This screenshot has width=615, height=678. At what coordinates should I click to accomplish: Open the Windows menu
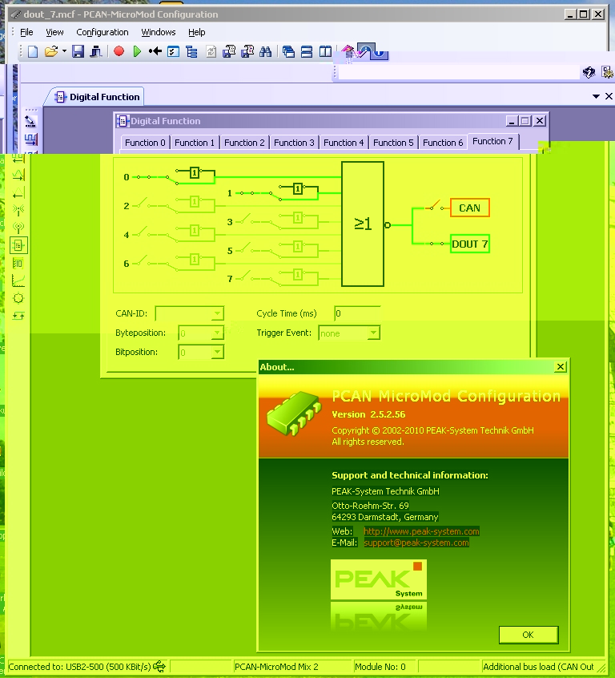pyautogui.click(x=159, y=32)
